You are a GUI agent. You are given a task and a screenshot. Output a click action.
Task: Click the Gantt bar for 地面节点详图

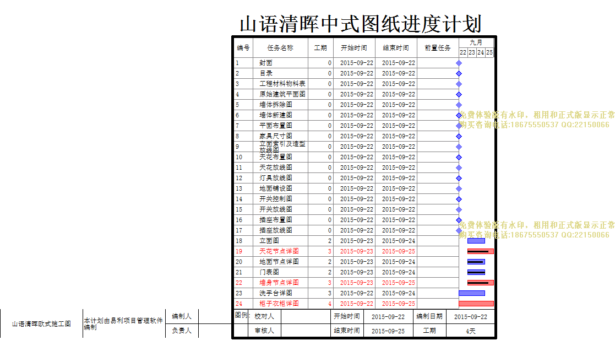(476, 262)
